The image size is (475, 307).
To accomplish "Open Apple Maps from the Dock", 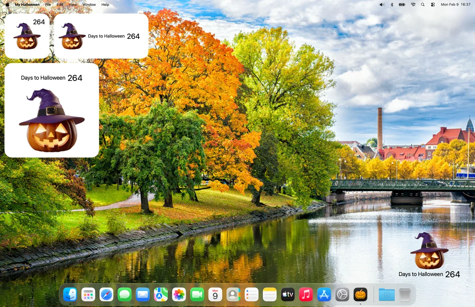I will pos(160,294).
